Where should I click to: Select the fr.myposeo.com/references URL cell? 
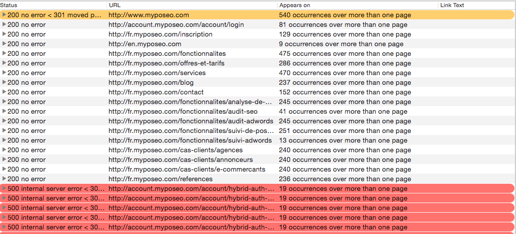[x=160, y=179]
